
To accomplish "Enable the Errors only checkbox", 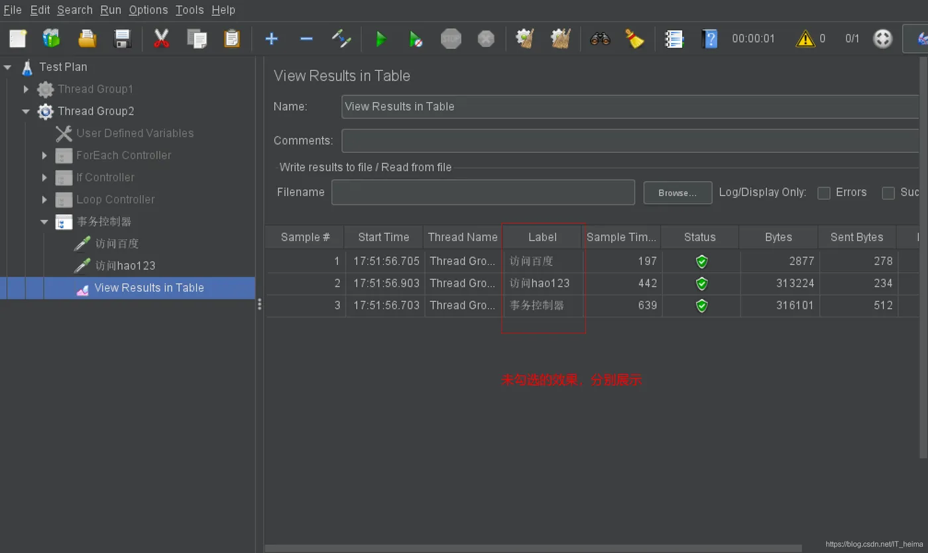I will tap(824, 193).
